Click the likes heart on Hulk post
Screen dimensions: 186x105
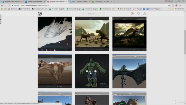pyautogui.click(x=87, y=71)
